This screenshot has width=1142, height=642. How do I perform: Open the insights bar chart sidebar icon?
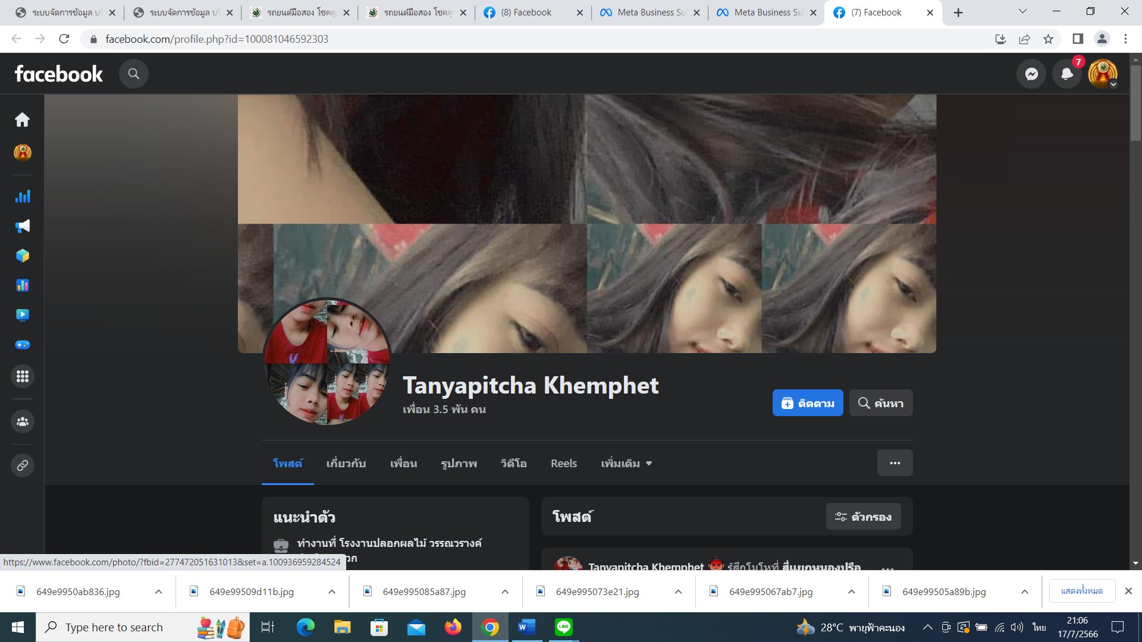click(x=23, y=197)
